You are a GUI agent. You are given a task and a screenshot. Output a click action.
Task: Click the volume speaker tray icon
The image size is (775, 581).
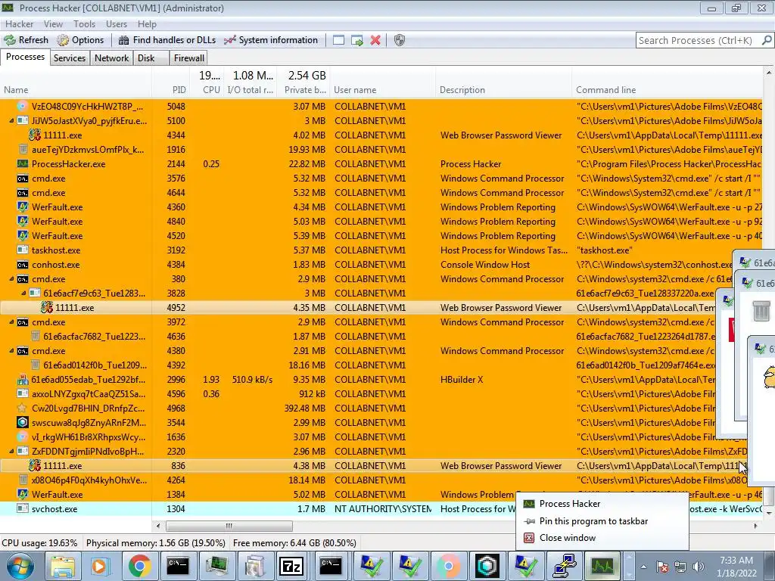click(x=699, y=567)
